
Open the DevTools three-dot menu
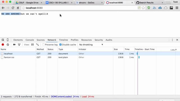(172, 40)
